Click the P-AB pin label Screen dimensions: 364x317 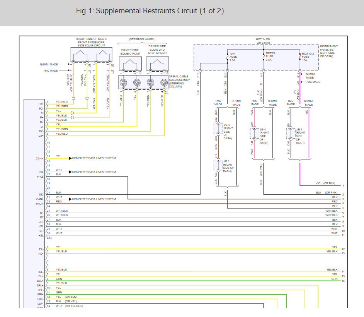click(39, 176)
